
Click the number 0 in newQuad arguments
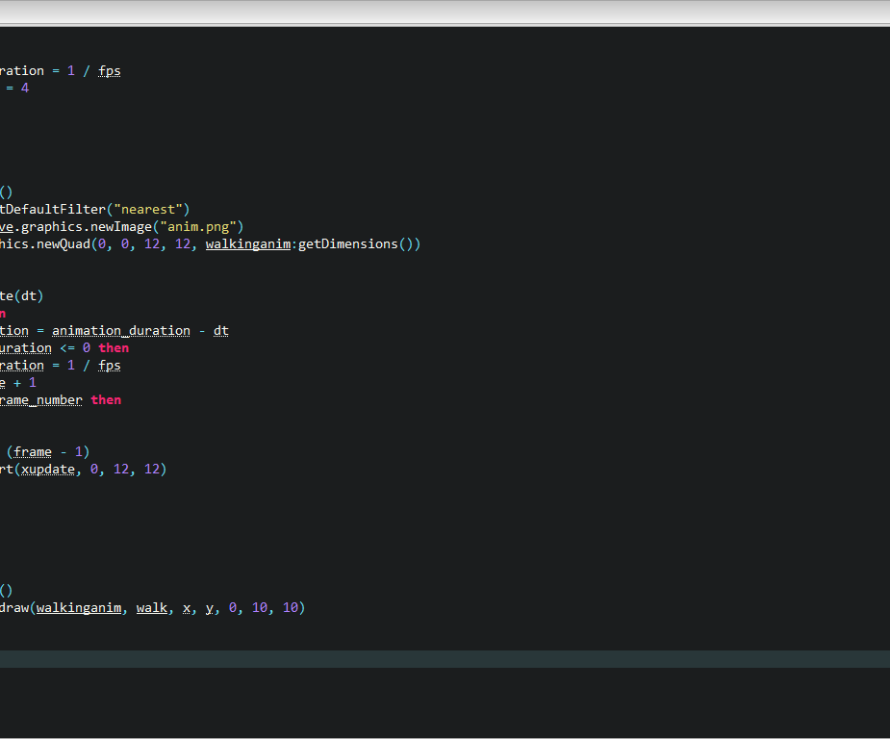101,243
